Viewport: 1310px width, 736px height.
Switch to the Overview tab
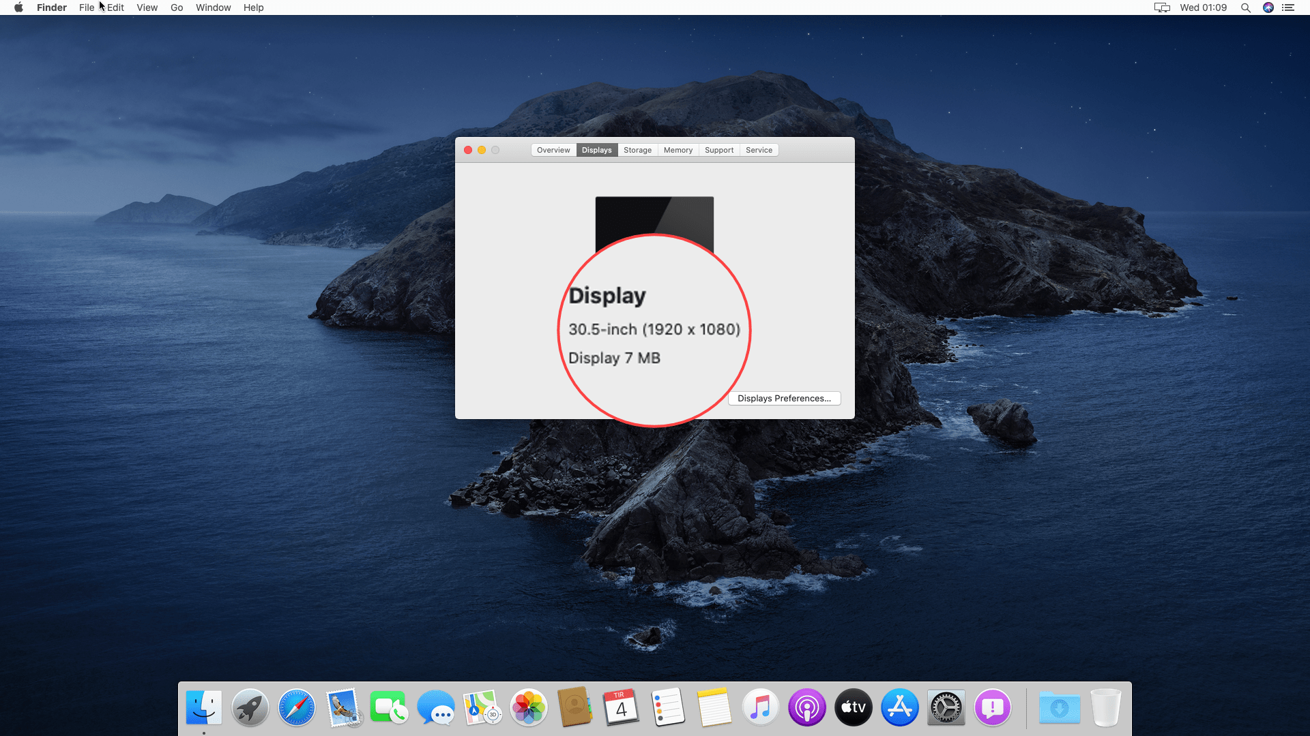[553, 150]
